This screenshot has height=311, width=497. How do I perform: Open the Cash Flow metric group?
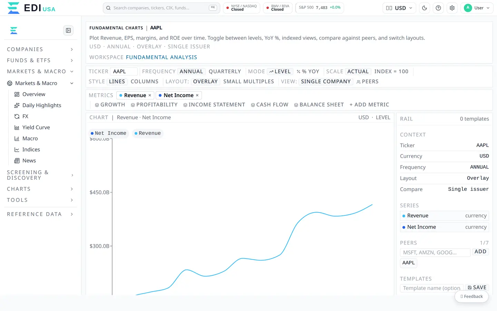point(270,105)
